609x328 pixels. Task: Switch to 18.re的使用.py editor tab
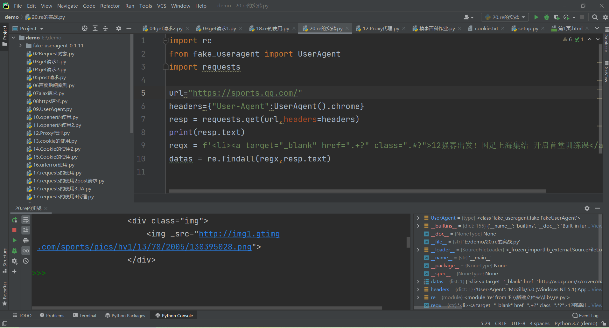[x=272, y=28]
